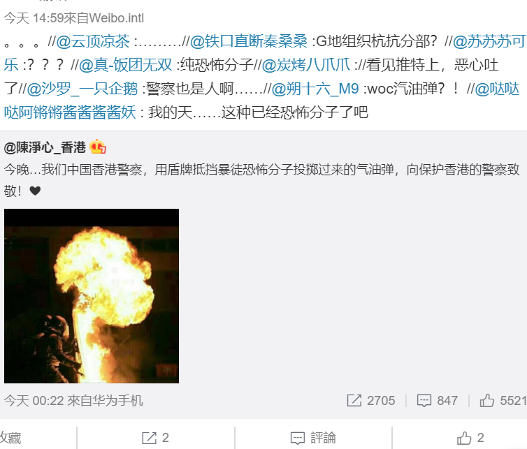The height and width of the screenshot is (449, 527).
Task: Open the repost icon showing 2705
Action: click(x=354, y=400)
